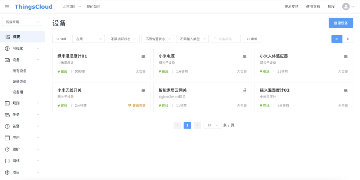Click the 刷新 refresh button
Image resolution: width=360 pixels, height=180 pixels.
[x=252, y=39]
